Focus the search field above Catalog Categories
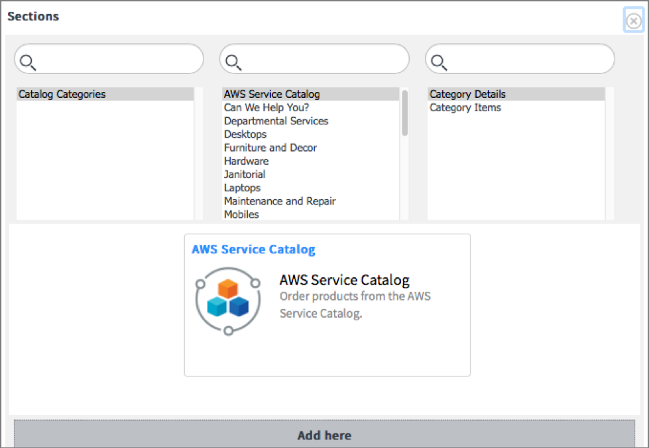649x448 pixels. coord(109,59)
